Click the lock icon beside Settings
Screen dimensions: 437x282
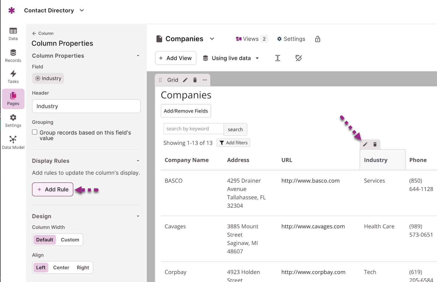tap(318, 39)
